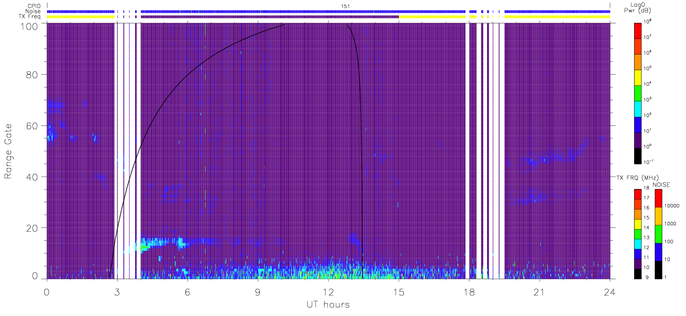Pick the red swatch in TX FRQ legend
This screenshot has width=686, height=316.
pos(638,195)
